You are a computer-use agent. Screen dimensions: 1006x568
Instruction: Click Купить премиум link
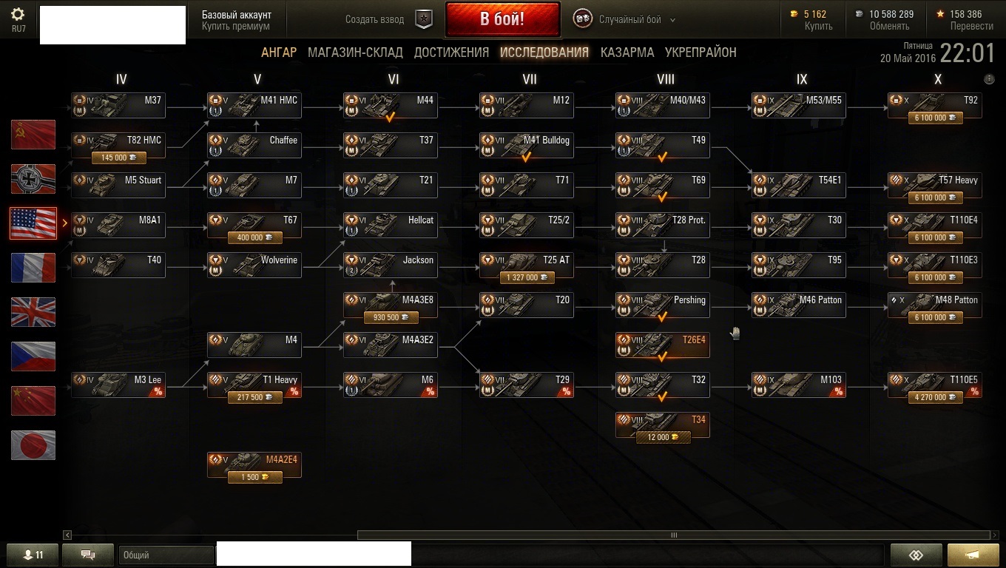tap(236, 27)
